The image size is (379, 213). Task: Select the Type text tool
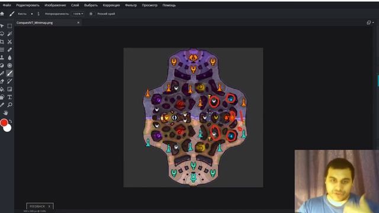pos(9,97)
